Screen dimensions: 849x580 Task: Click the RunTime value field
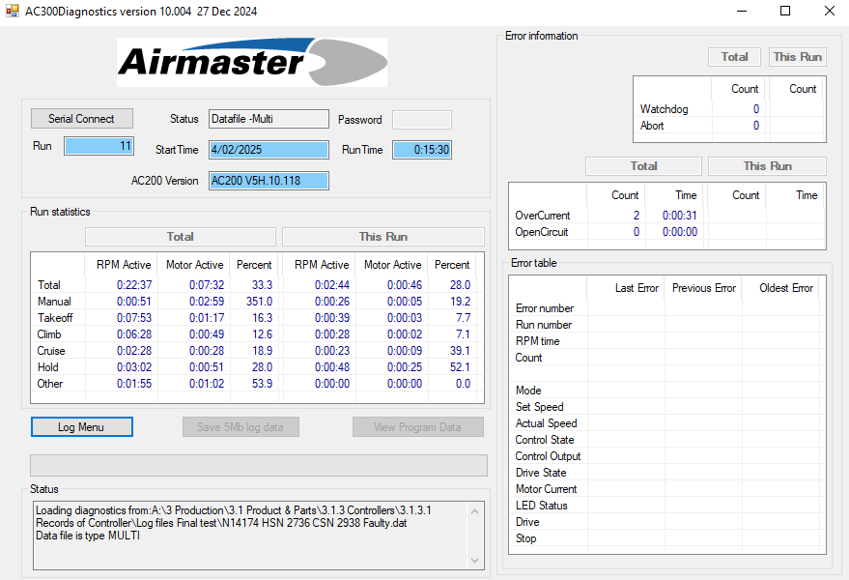point(421,150)
